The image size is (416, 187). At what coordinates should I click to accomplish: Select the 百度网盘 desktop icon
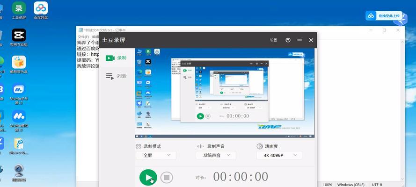41,11
